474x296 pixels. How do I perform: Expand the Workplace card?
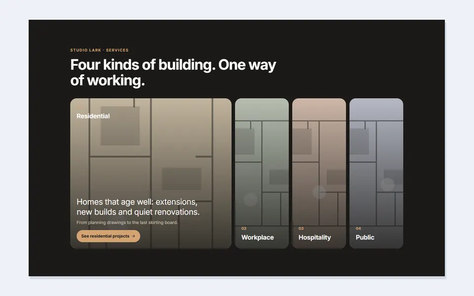click(262, 173)
